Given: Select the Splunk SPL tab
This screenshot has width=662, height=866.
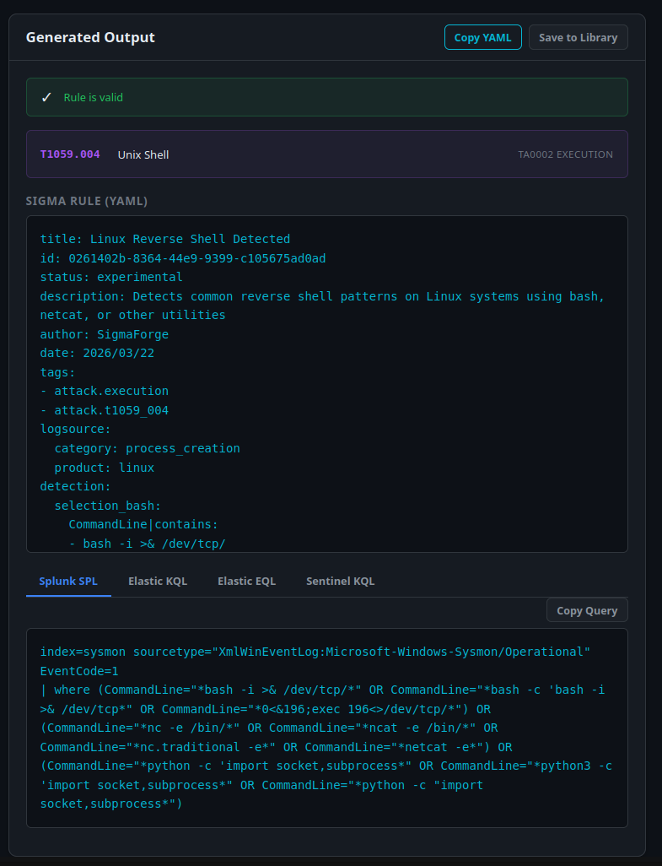Looking at the screenshot, I should (68, 581).
